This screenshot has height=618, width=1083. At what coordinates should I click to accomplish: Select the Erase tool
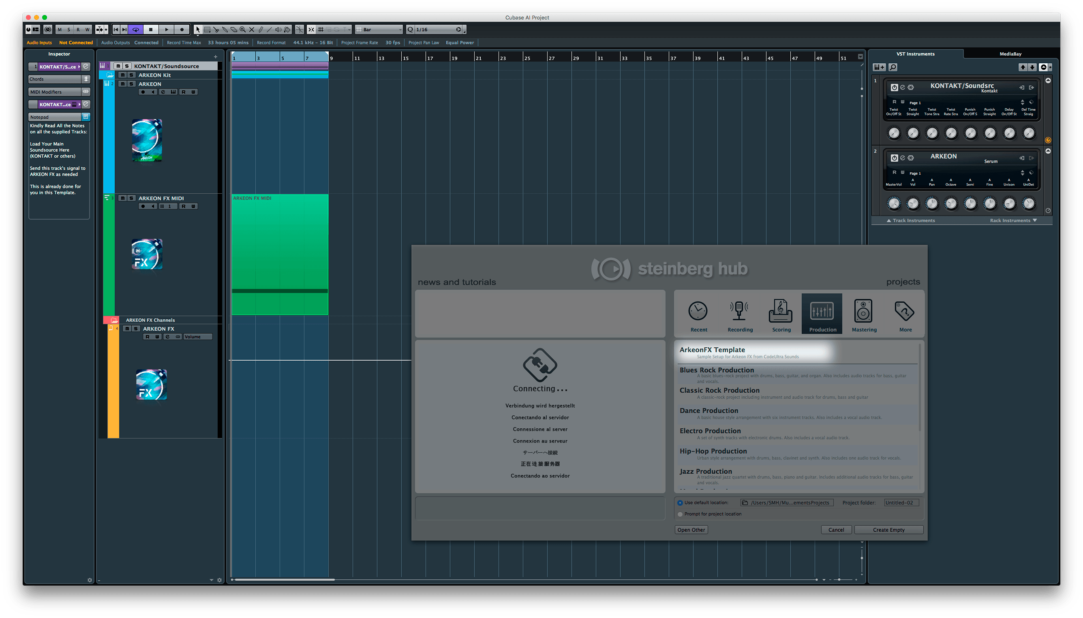pos(234,29)
